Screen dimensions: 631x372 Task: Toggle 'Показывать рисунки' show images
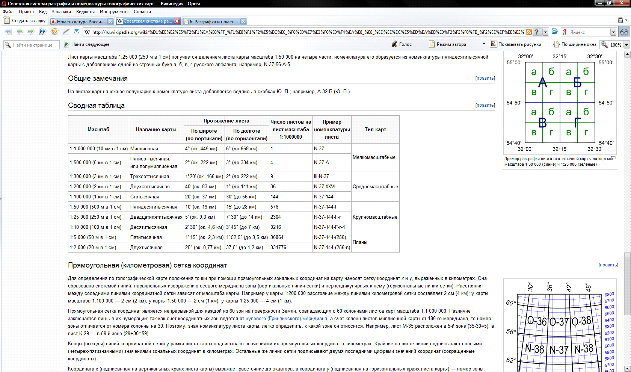point(516,44)
